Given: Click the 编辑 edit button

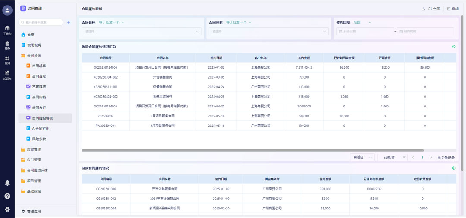Looking at the screenshot, I should coord(453,9).
